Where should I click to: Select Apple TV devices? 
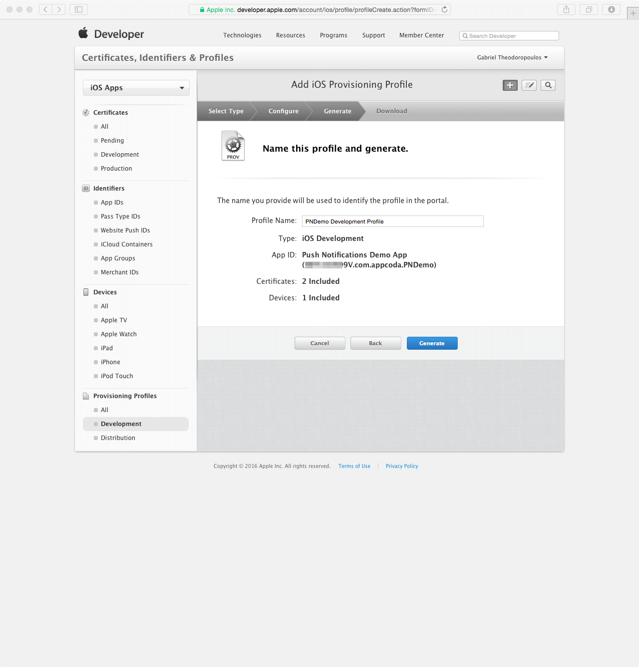click(114, 320)
